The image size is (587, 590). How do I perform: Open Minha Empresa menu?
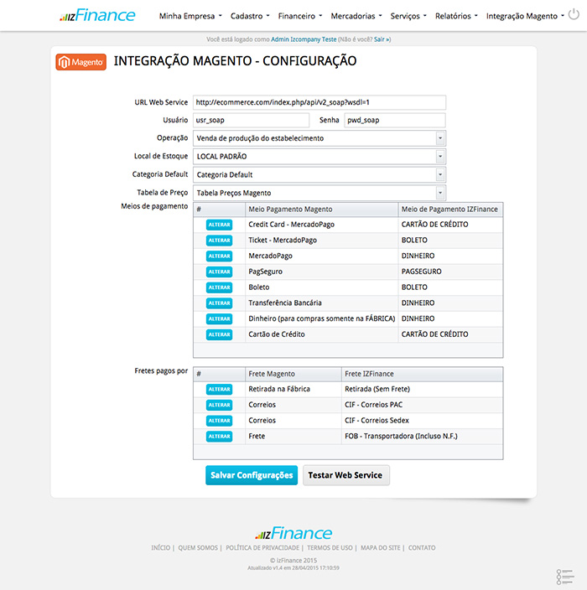(x=190, y=16)
